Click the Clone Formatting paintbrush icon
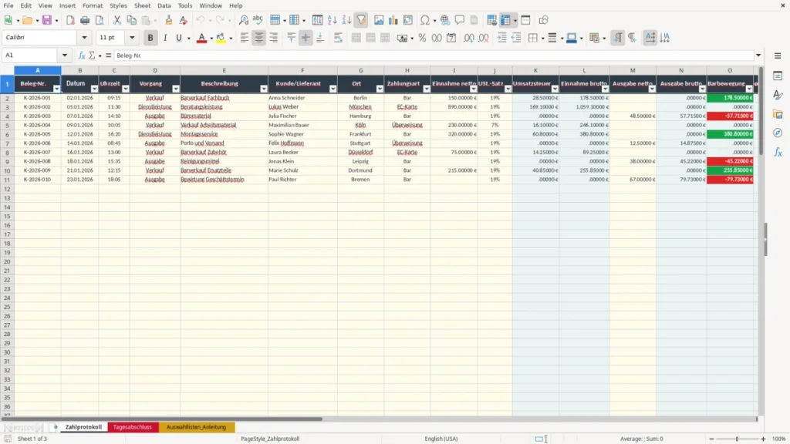 169,20
